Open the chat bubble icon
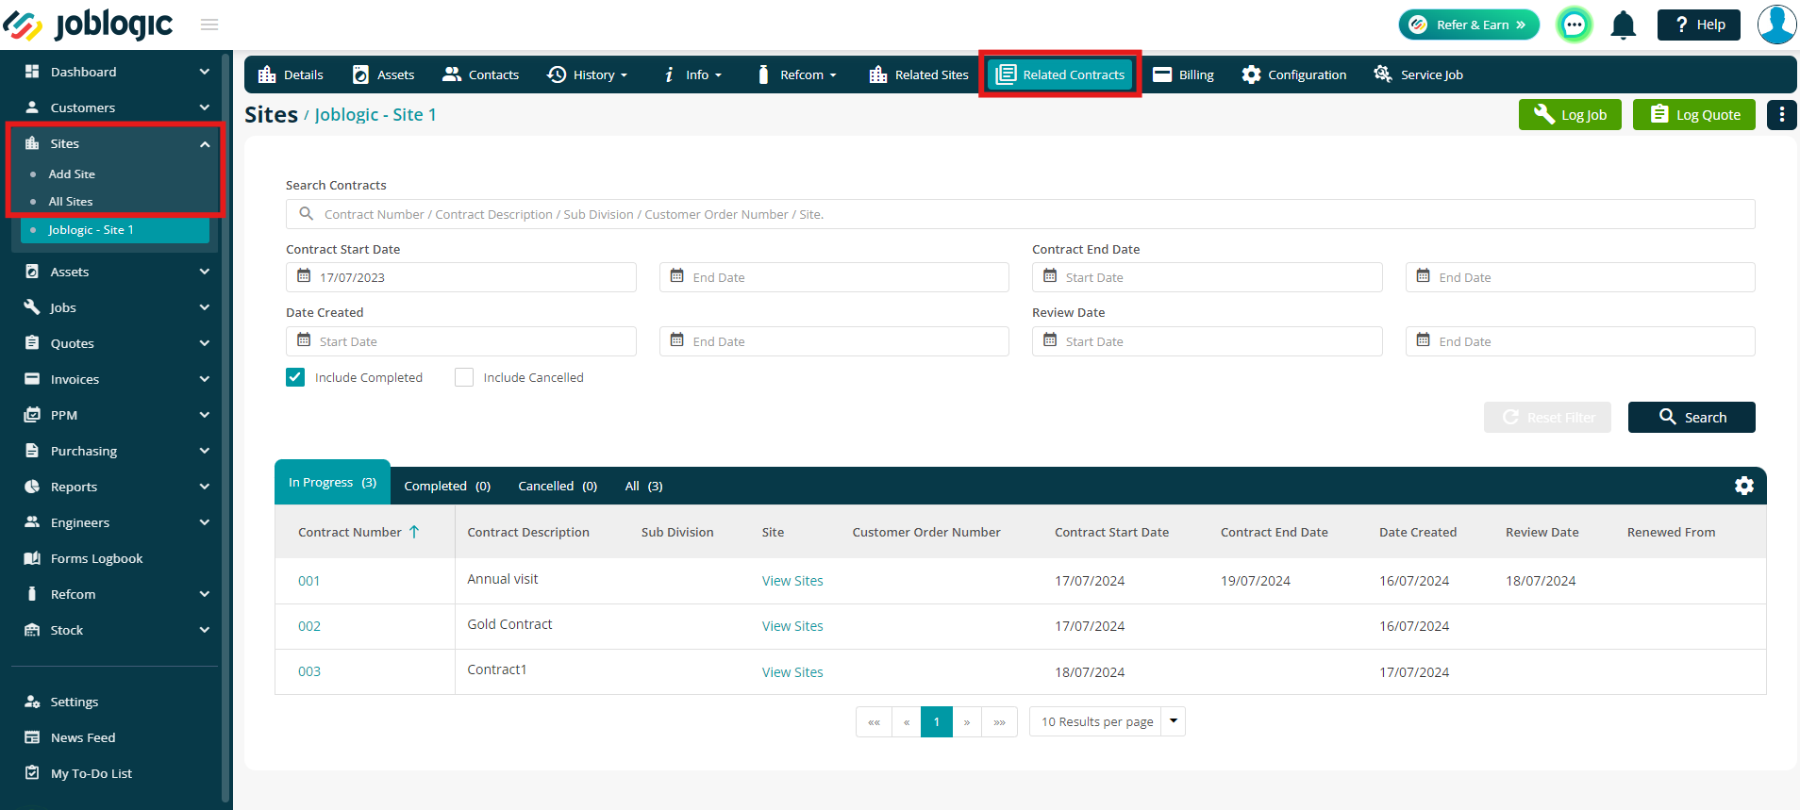The width and height of the screenshot is (1800, 810). click(x=1575, y=25)
